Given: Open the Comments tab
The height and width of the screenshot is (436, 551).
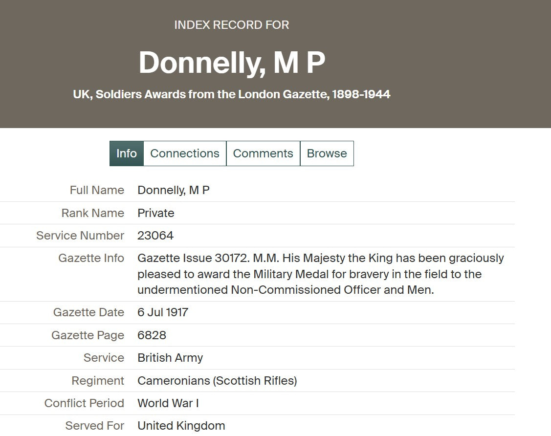Looking at the screenshot, I should click(263, 153).
